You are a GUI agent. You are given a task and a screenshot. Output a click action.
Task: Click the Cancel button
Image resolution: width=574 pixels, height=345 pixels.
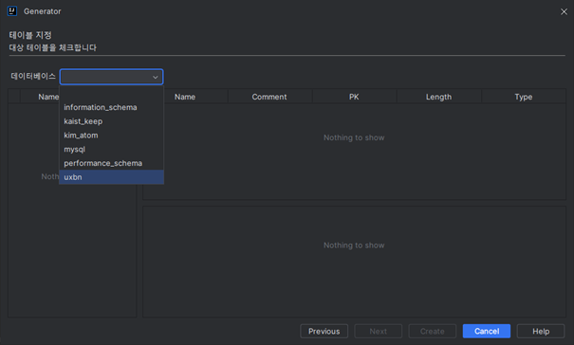click(x=487, y=331)
